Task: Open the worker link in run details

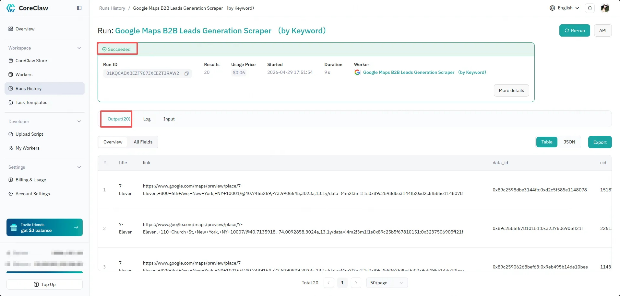Action: click(424, 72)
